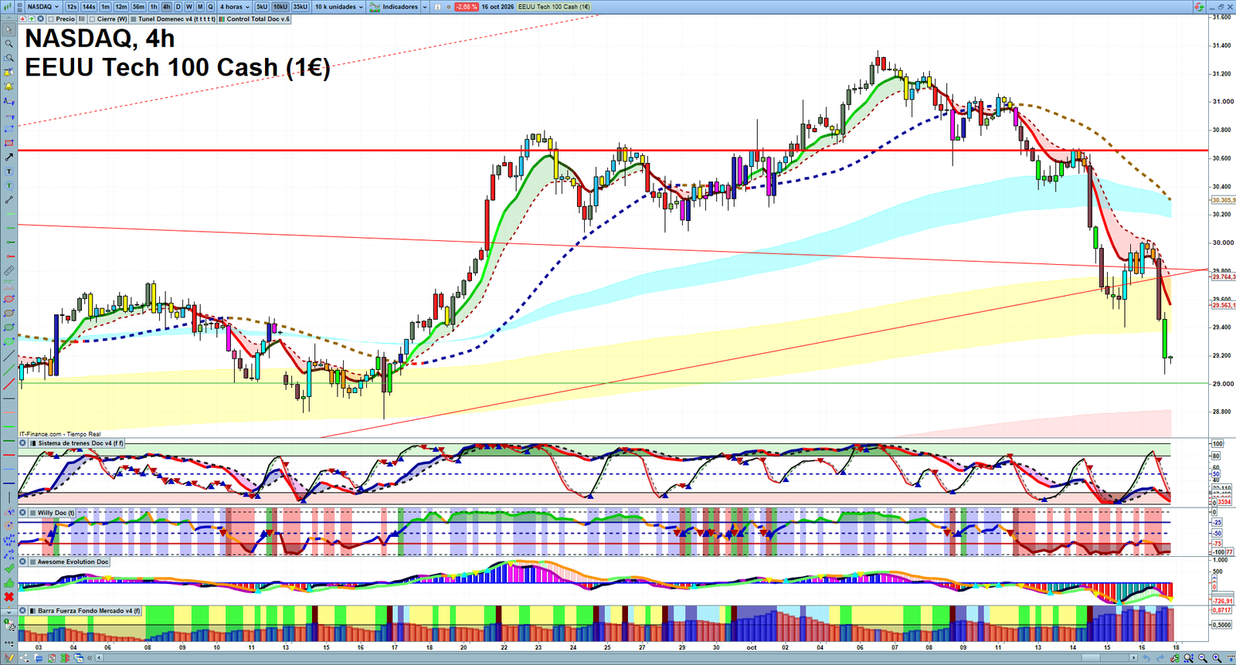Select the D daily timeframe button
The image size is (1236, 665).
coord(178,7)
